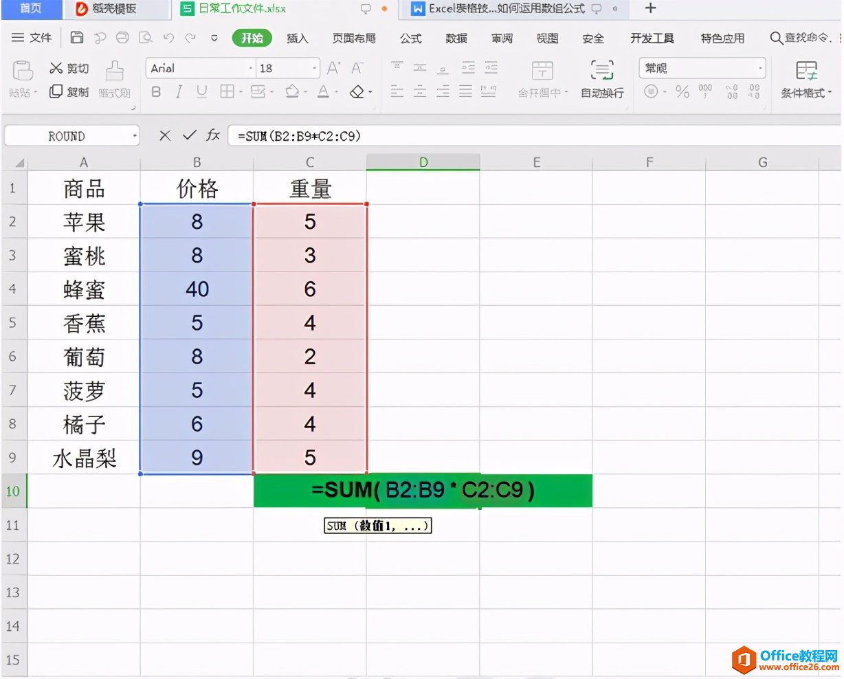Image resolution: width=844 pixels, height=679 pixels.
Task: Click the currency format coin icon
Action: click(650, 91)
